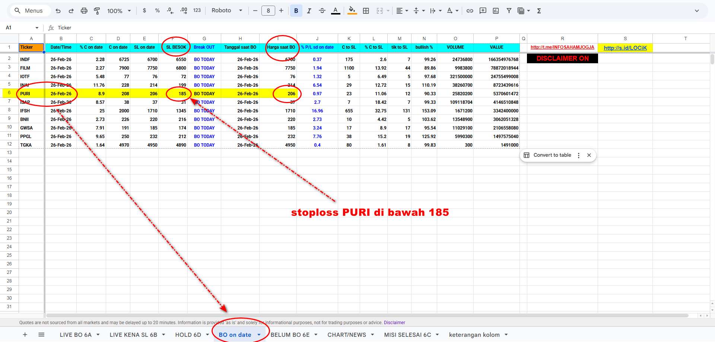Click the Convert to table button
This screenshot has width=715, height=342.
[552, 155]
